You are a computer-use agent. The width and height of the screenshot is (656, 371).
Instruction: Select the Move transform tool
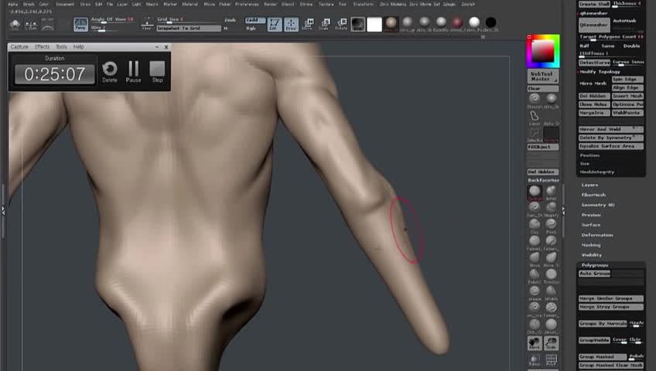[308, 24]
